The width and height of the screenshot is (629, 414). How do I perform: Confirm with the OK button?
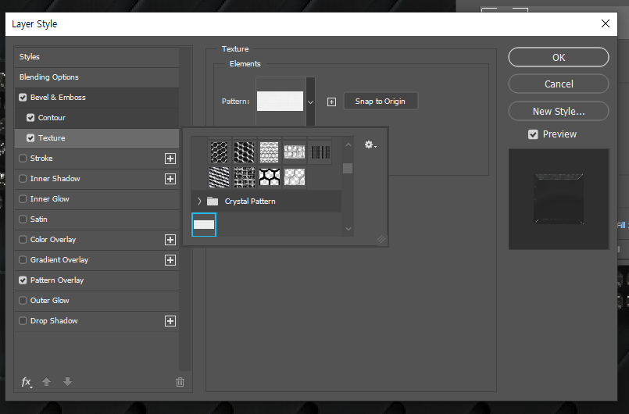point(559,57)
